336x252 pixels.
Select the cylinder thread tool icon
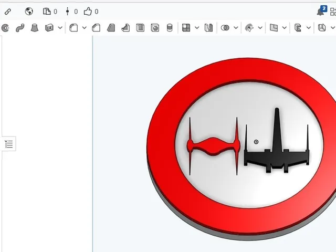point(170,28)
